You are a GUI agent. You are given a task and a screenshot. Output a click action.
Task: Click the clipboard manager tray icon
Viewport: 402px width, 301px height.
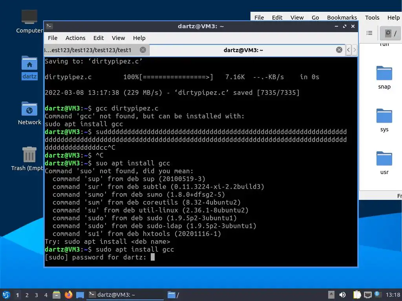357,295
